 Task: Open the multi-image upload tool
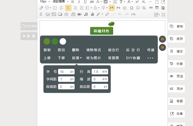(54, 14)
